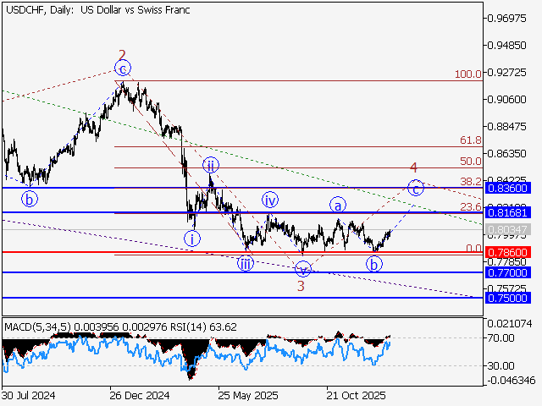
Task: Click the circled 'iv' wave label
Action: click(269, 200)
